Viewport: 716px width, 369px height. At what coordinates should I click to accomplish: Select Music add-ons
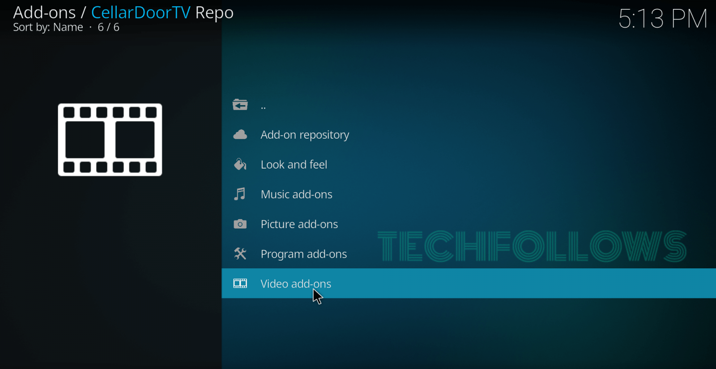click(x=469, y=194)
